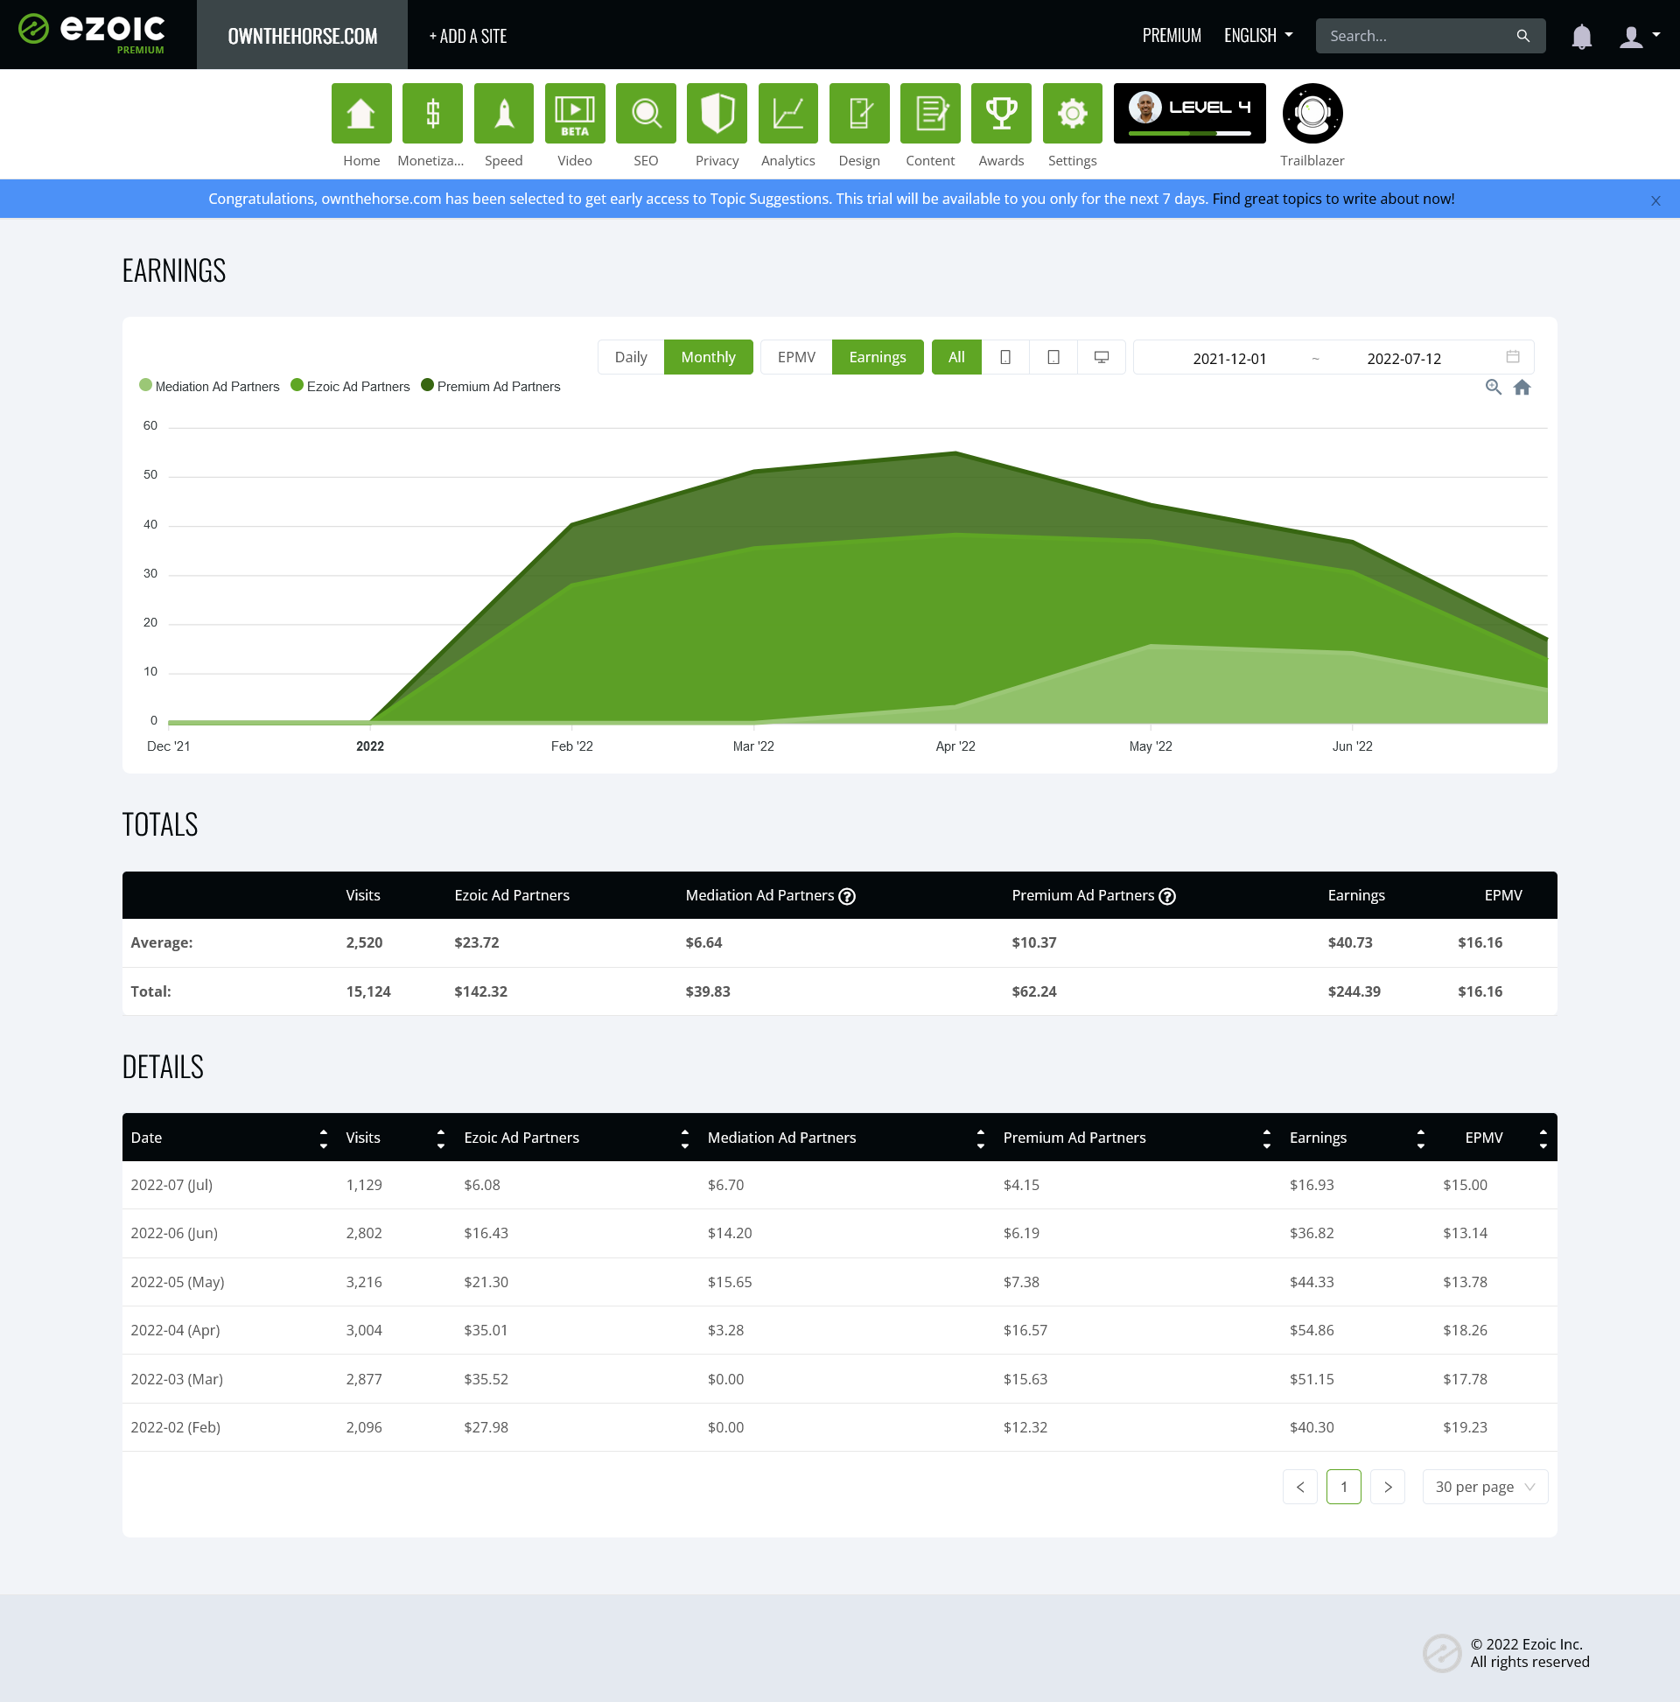Select page 1 in pagination
Viewport: 1680px width, 1702px height.
coord(1343,1487)
